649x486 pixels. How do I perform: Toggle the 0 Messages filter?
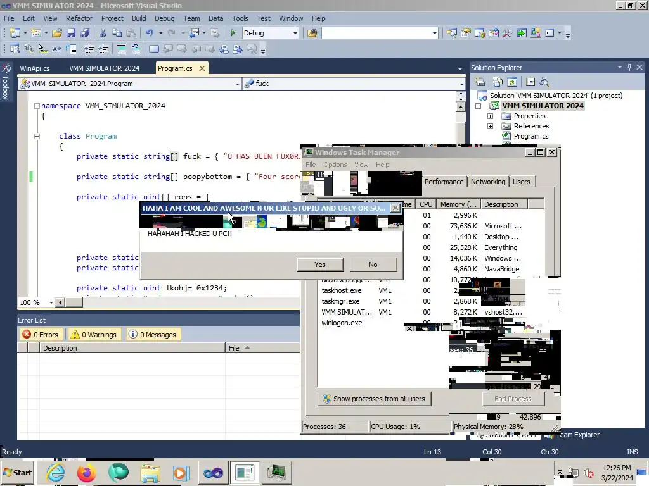pos(152,334)
